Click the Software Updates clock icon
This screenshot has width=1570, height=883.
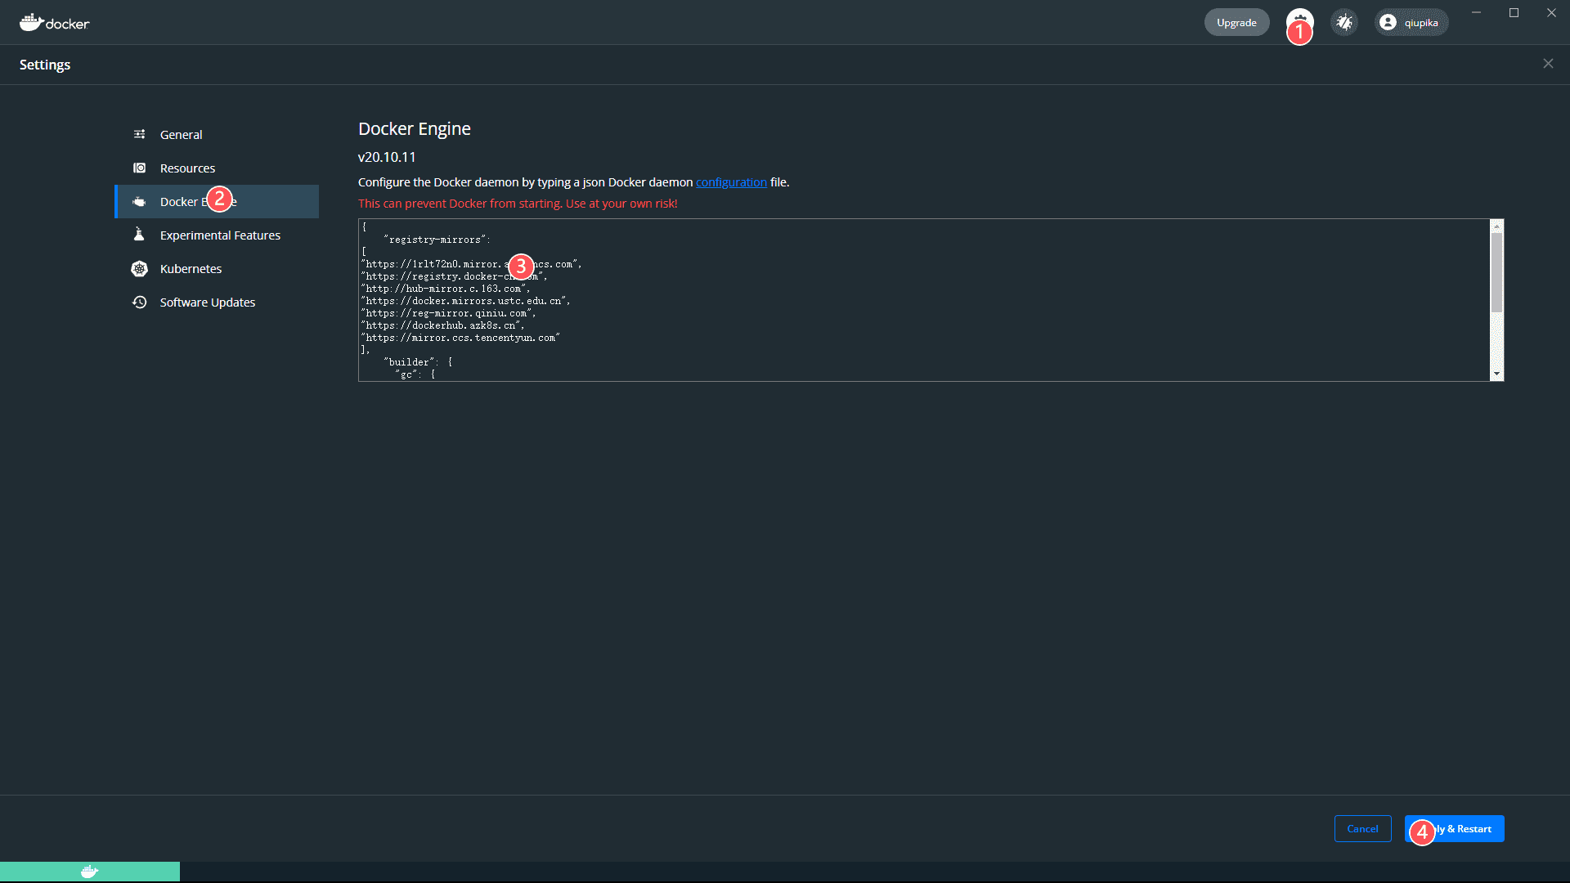pyautogui.click(x=140, y=302)
